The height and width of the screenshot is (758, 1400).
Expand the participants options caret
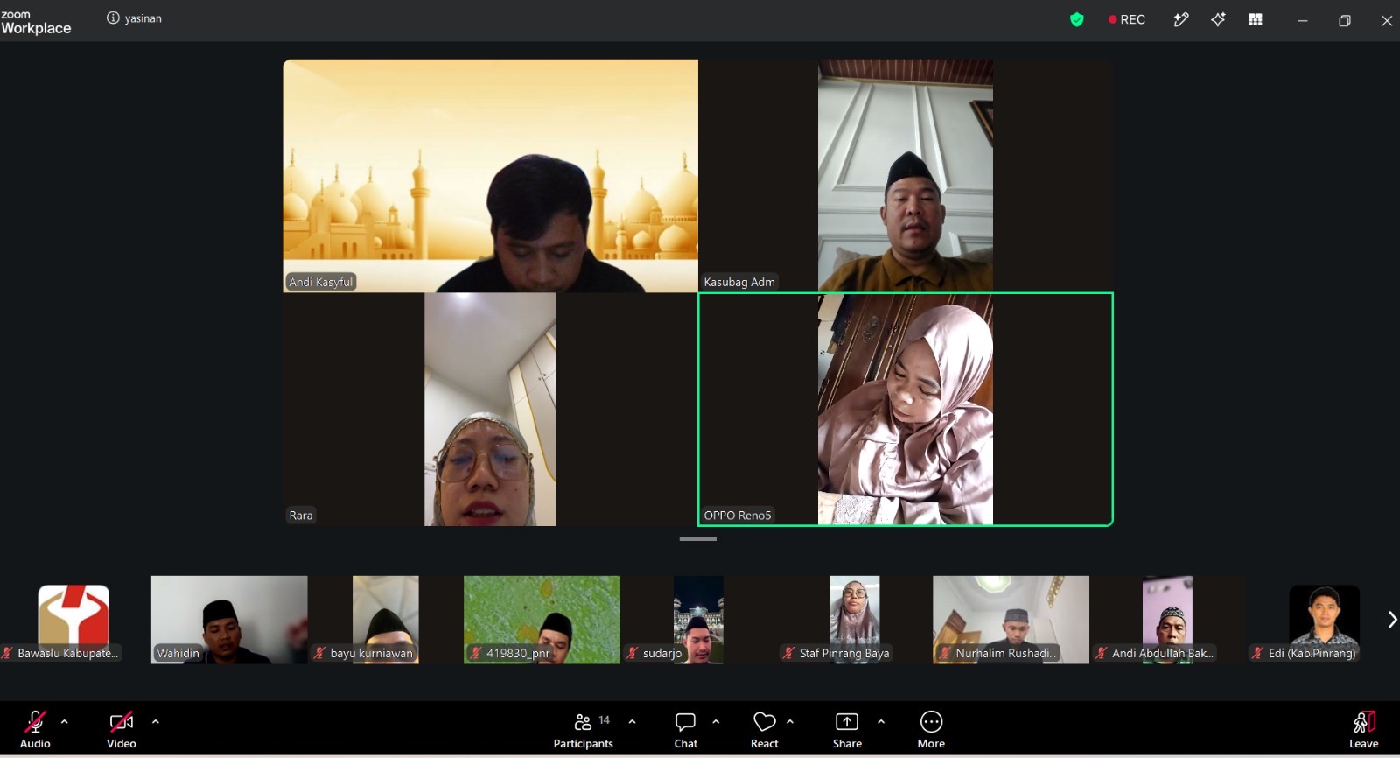click(632, 722)
